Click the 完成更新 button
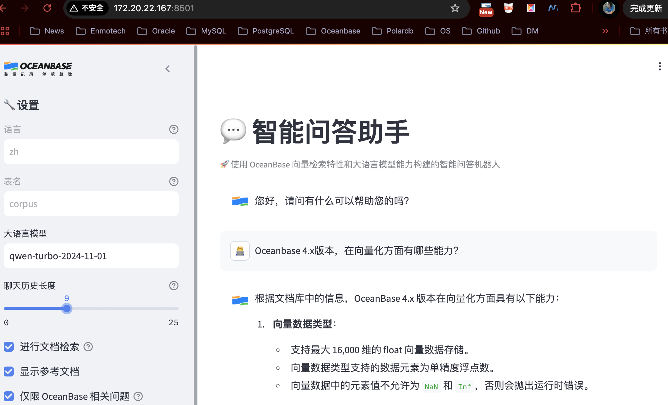Viewport: 668px width, 405px height. click(x=646, y=8)
